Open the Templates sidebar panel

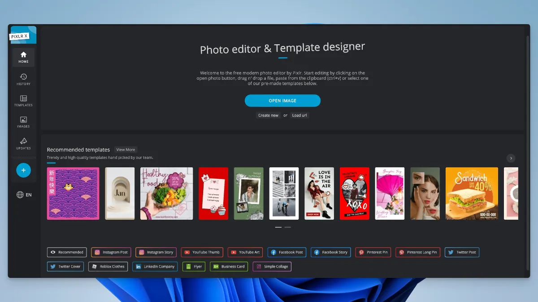click(x=23, y=101)
